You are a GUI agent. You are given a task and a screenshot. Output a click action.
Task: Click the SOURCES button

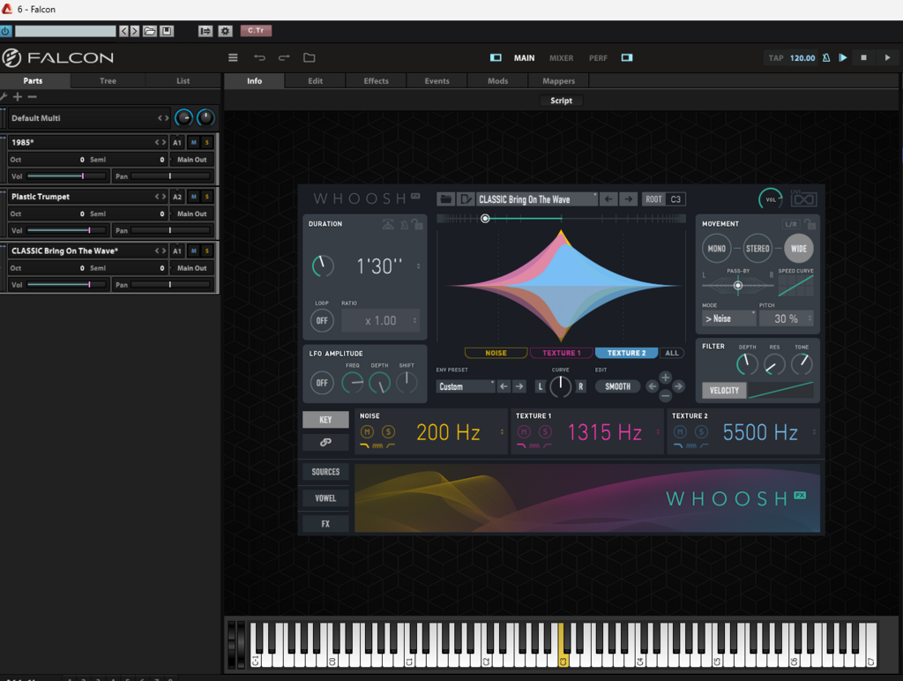(x=325, y=472)
